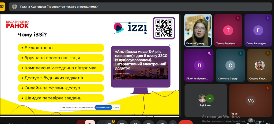274x124 pixels.
Task: Click the "Сховати" link in sharing bar
Action: (x=116, y=107)
